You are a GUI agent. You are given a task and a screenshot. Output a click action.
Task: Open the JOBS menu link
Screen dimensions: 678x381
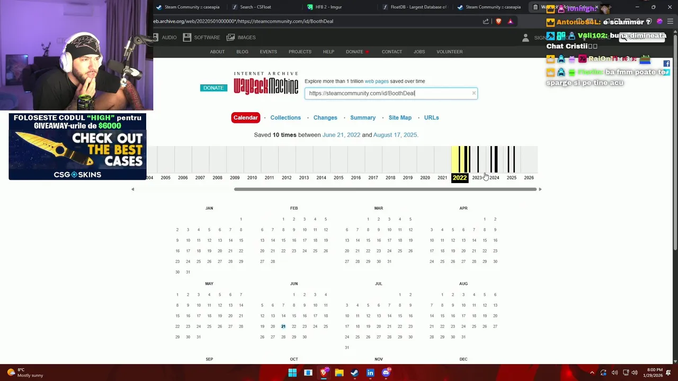pyautogui.click(x=419, y=52)
